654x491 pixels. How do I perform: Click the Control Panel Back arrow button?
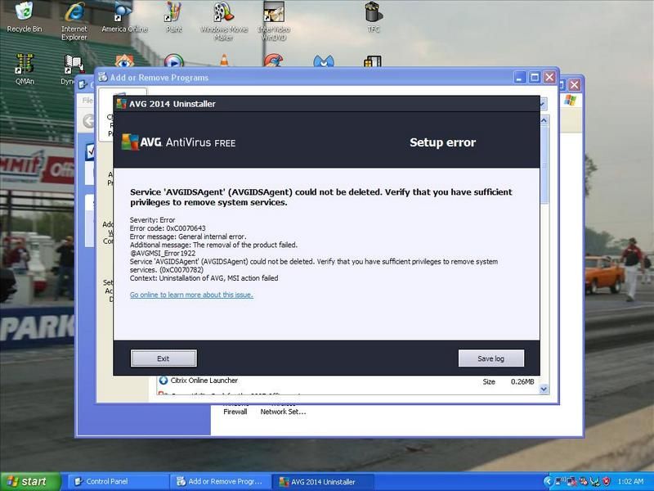88,121
